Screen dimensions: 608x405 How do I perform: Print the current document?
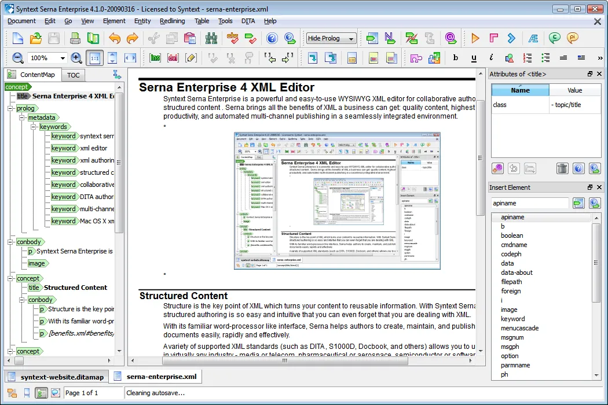pyautogui.click(x=75, y=38)
